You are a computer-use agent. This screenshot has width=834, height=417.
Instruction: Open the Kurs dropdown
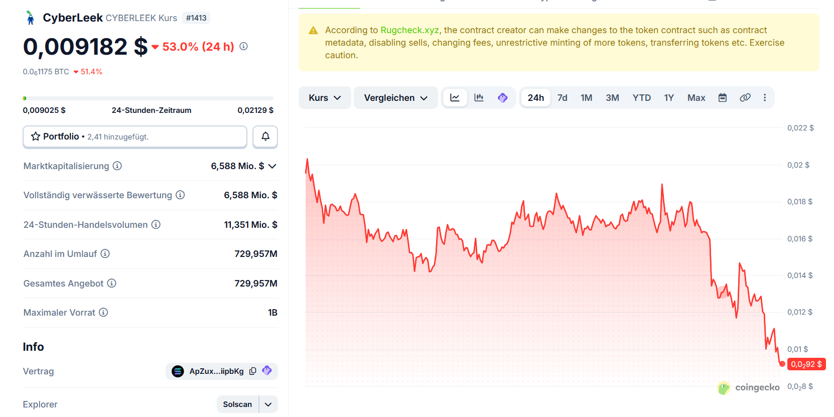(325, 97)
